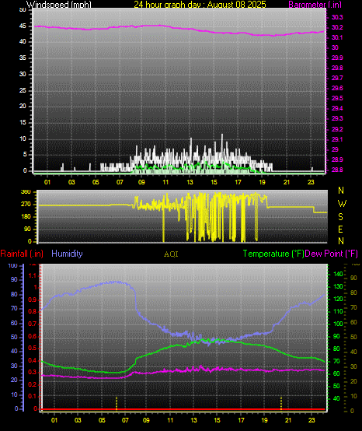
Task: Click the 'Temperature (°F)' legend label
Action: (273, 254)
